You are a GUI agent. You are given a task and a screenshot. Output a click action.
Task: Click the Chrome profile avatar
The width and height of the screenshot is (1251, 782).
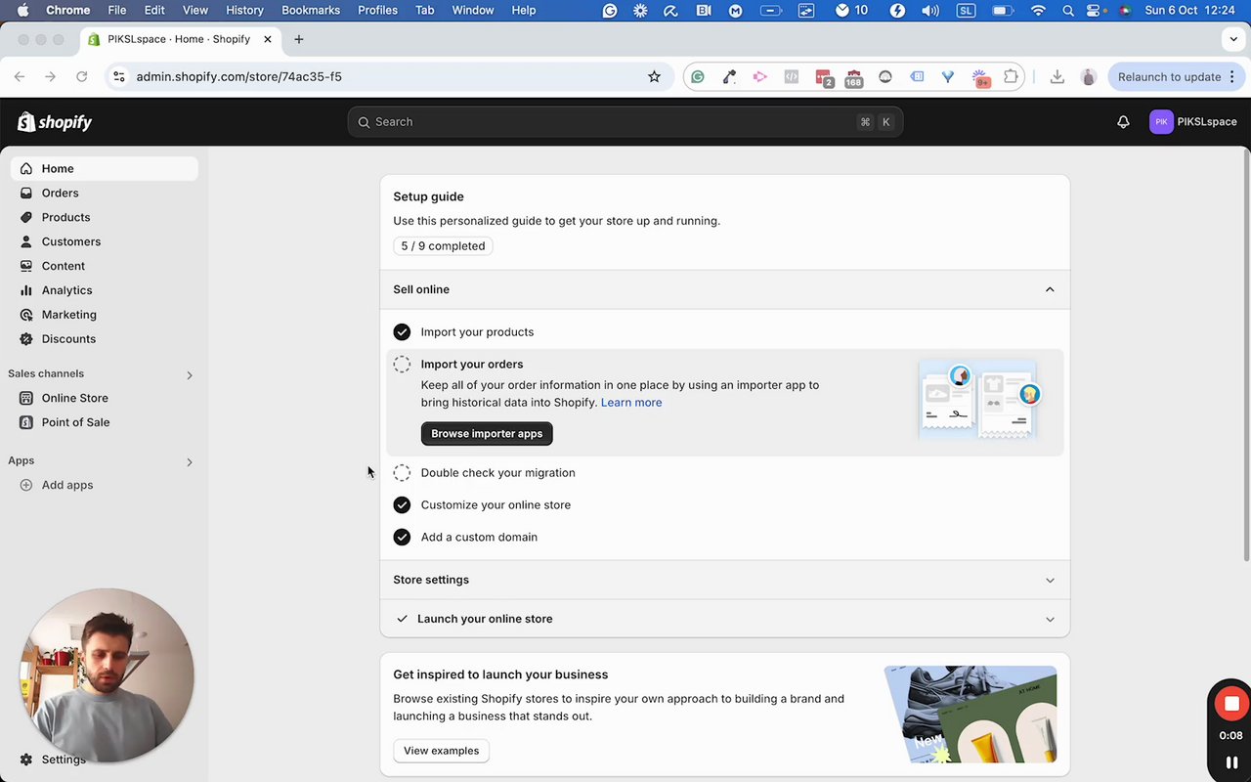1088,76
